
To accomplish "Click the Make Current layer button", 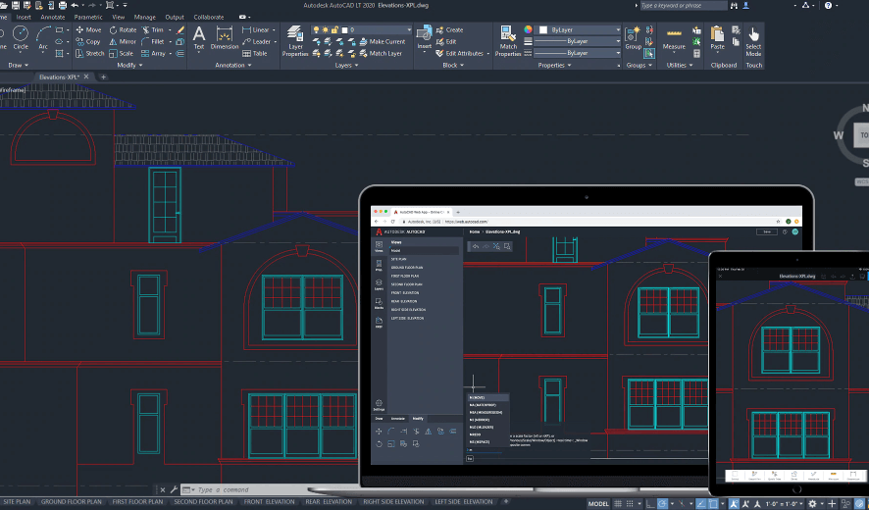I will [x=383, y=41].
